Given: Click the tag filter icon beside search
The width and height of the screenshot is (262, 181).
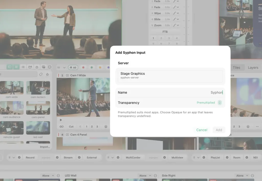Looking at the screenshot, I should pyautogui.click(x=41, y=74).
